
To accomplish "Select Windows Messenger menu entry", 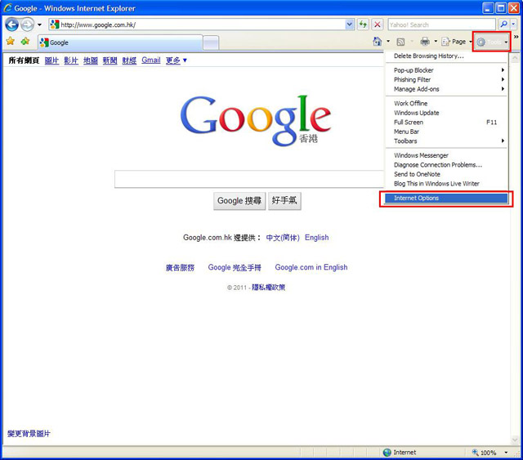I will click(446, 155).
